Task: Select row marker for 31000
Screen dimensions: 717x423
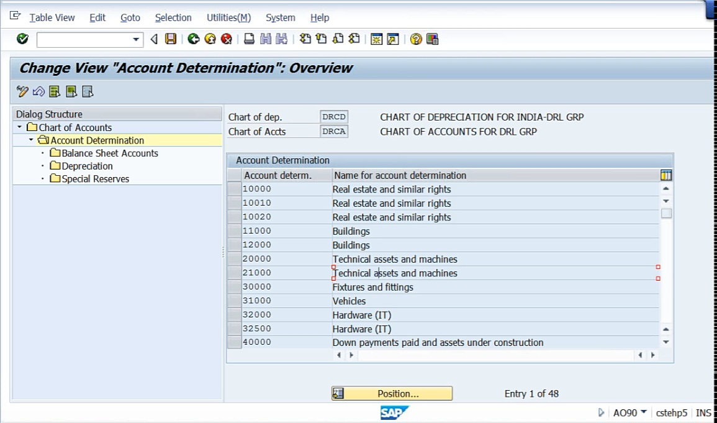Action: [x=235, y=301]
